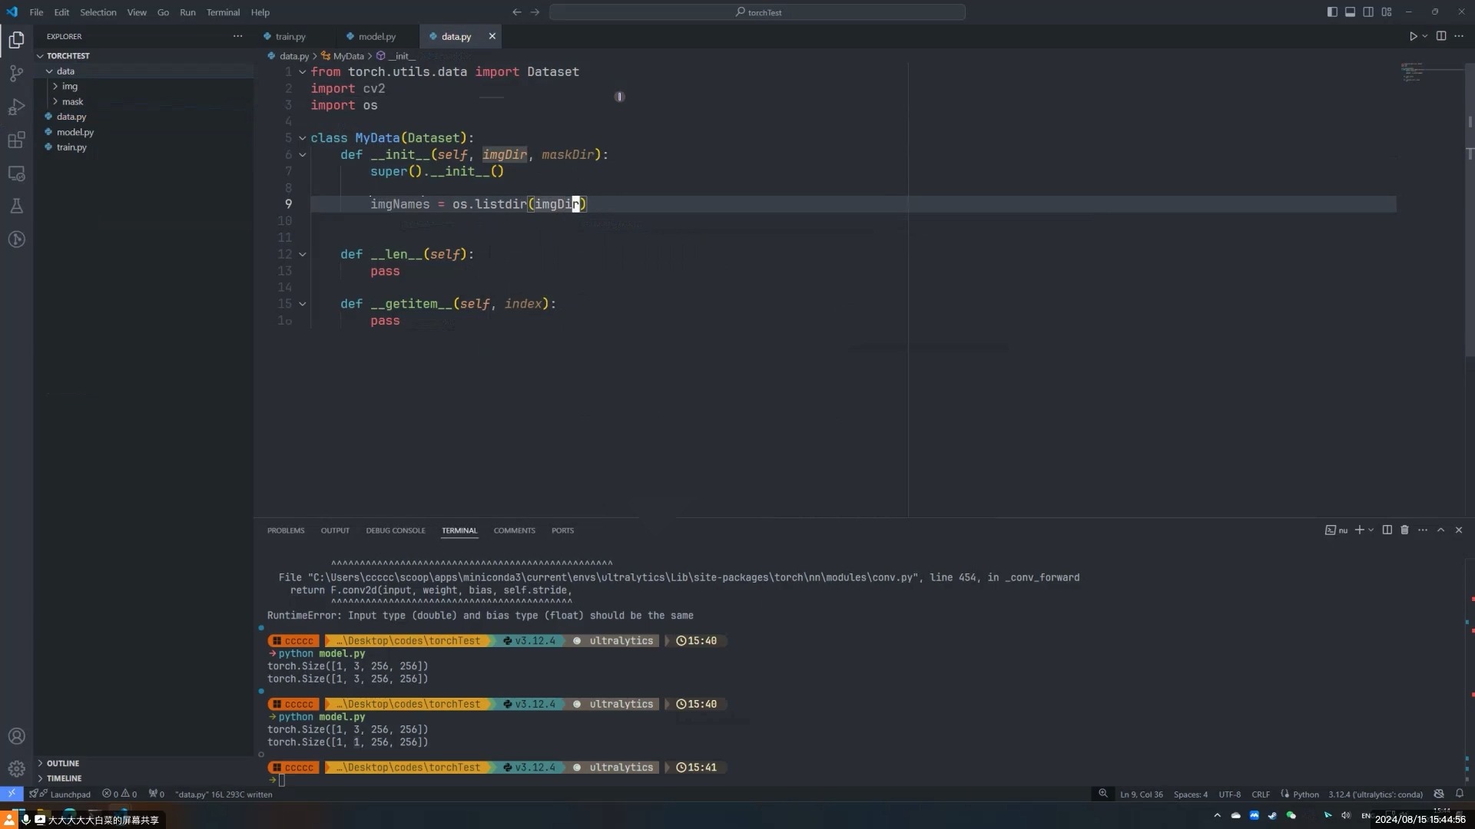Open Remote Explorer in activity bar
Image resolution: width=1475 pixels, height=829 pixels.
(x=16, y=173)
